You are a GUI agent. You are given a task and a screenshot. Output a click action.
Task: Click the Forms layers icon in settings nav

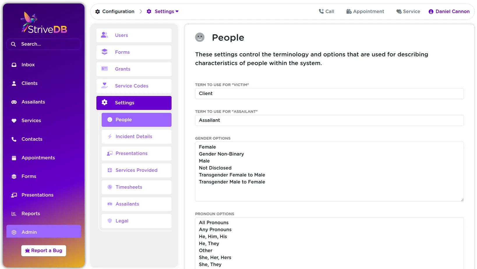tap(104, 52)
